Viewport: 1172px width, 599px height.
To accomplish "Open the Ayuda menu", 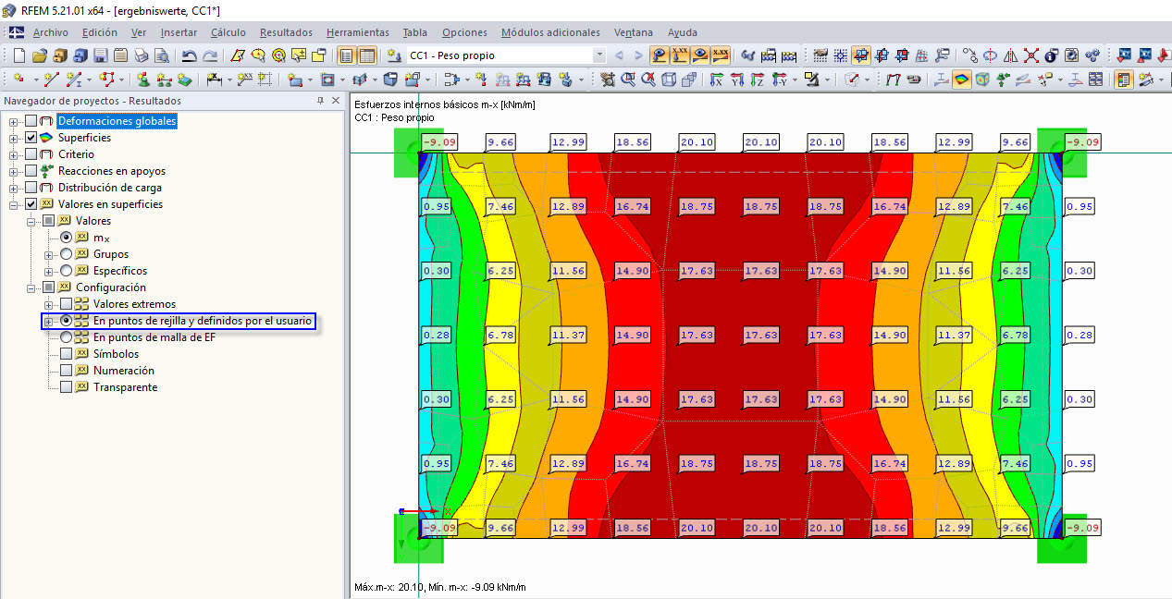I will [x=682, y=32].
